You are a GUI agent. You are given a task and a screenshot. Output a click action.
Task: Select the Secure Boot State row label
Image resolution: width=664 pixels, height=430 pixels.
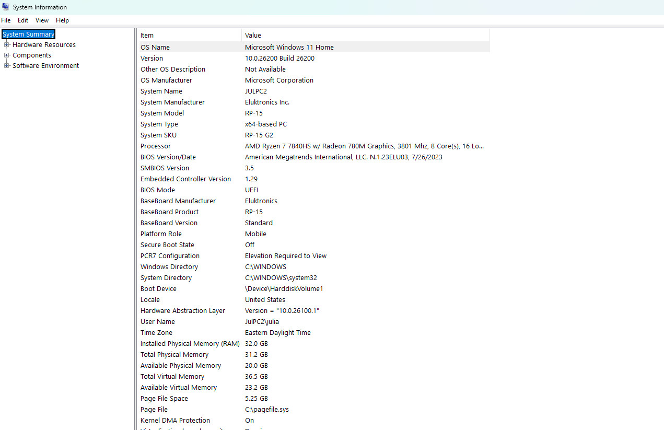[x=167, y=245]
